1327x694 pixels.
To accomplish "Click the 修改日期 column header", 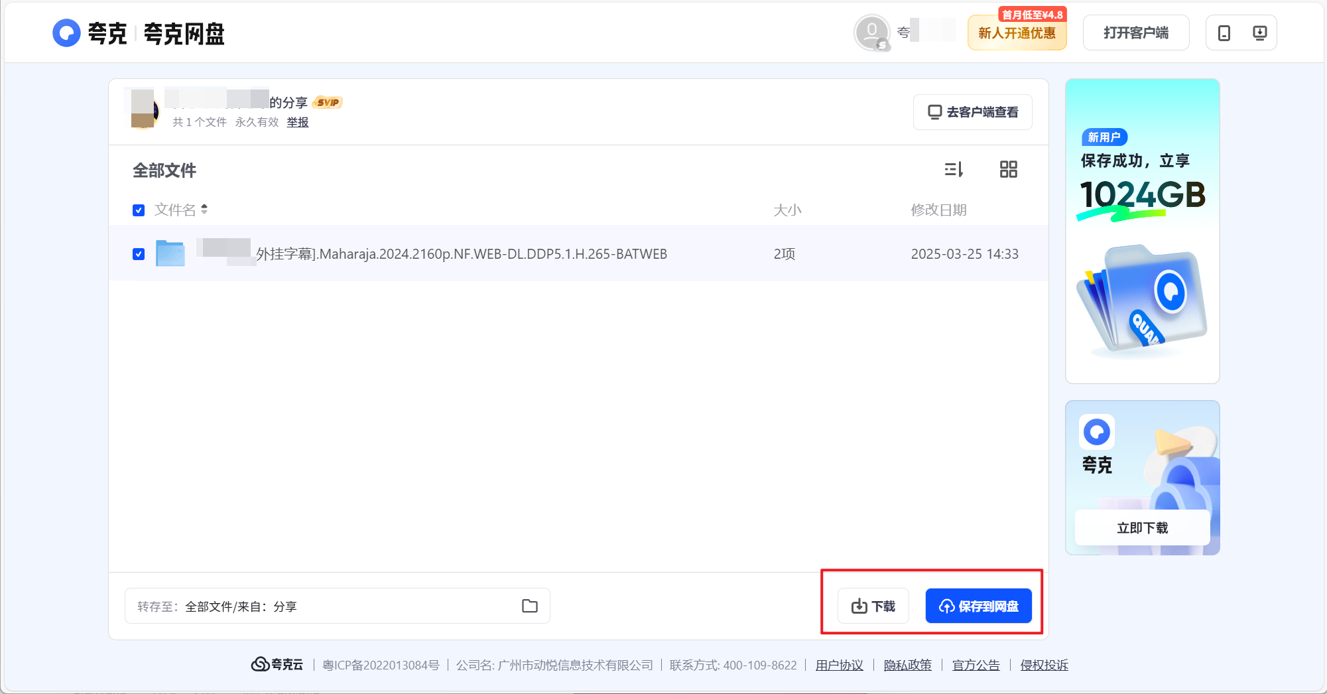I will point(938,210).
